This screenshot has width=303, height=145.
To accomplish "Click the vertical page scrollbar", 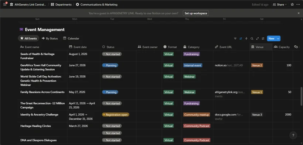I will point(302,96).
